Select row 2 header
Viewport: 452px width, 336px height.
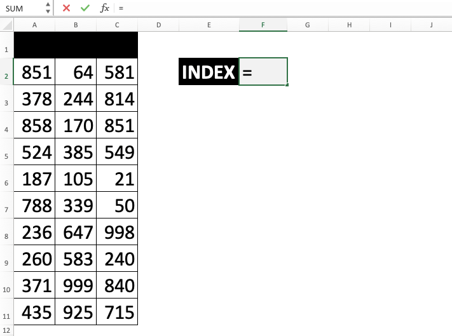pyautogui.click(x=6, y=72)
